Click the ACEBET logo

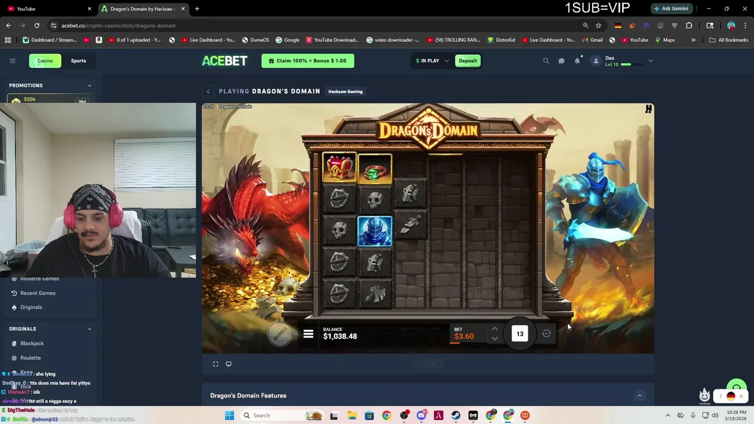click(224, 61)
